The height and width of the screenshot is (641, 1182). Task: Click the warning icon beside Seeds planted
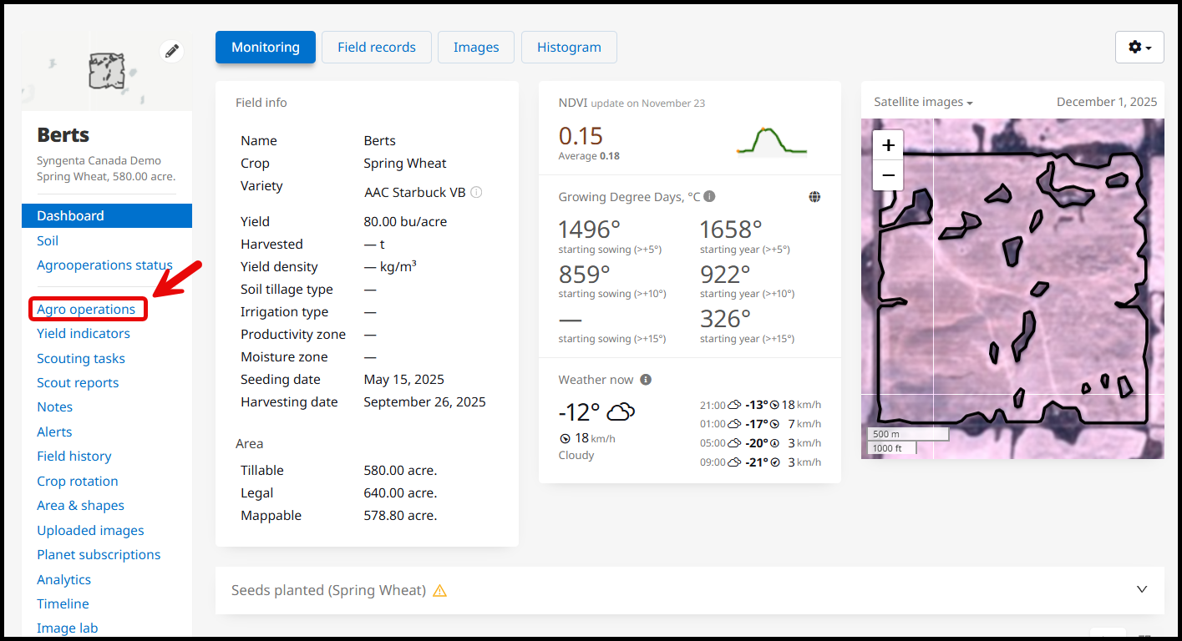pyautogui.click(x=440, y=591)
